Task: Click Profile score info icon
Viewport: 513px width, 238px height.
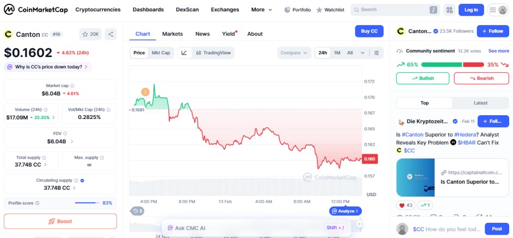Action: tap(38, 203)
